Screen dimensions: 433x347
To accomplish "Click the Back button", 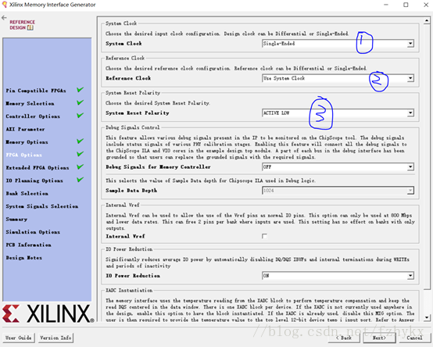I will coord(344,338).
